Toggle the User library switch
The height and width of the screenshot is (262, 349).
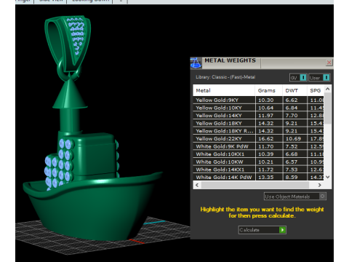click(x=319, y=78)
